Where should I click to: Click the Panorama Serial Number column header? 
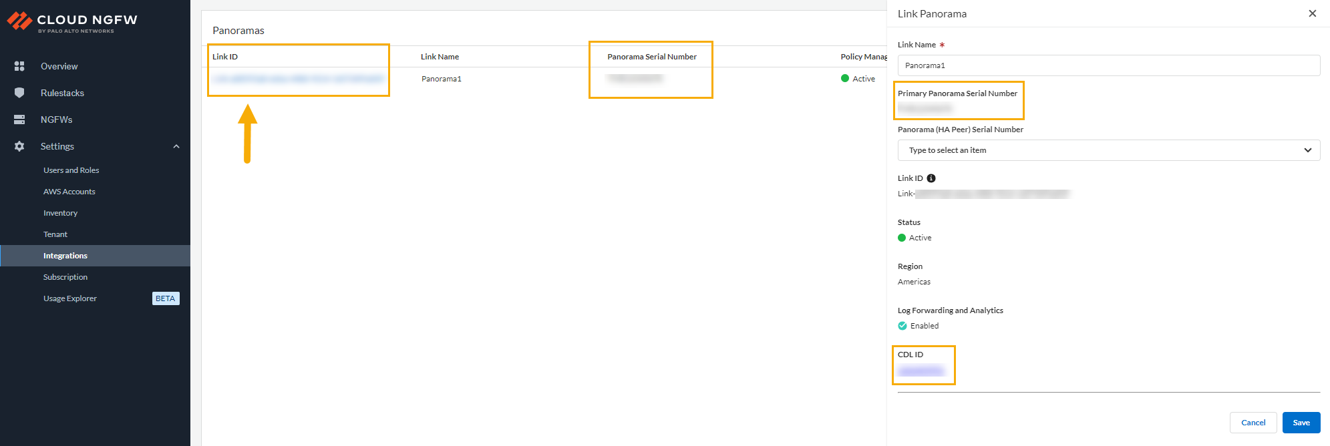652,57
